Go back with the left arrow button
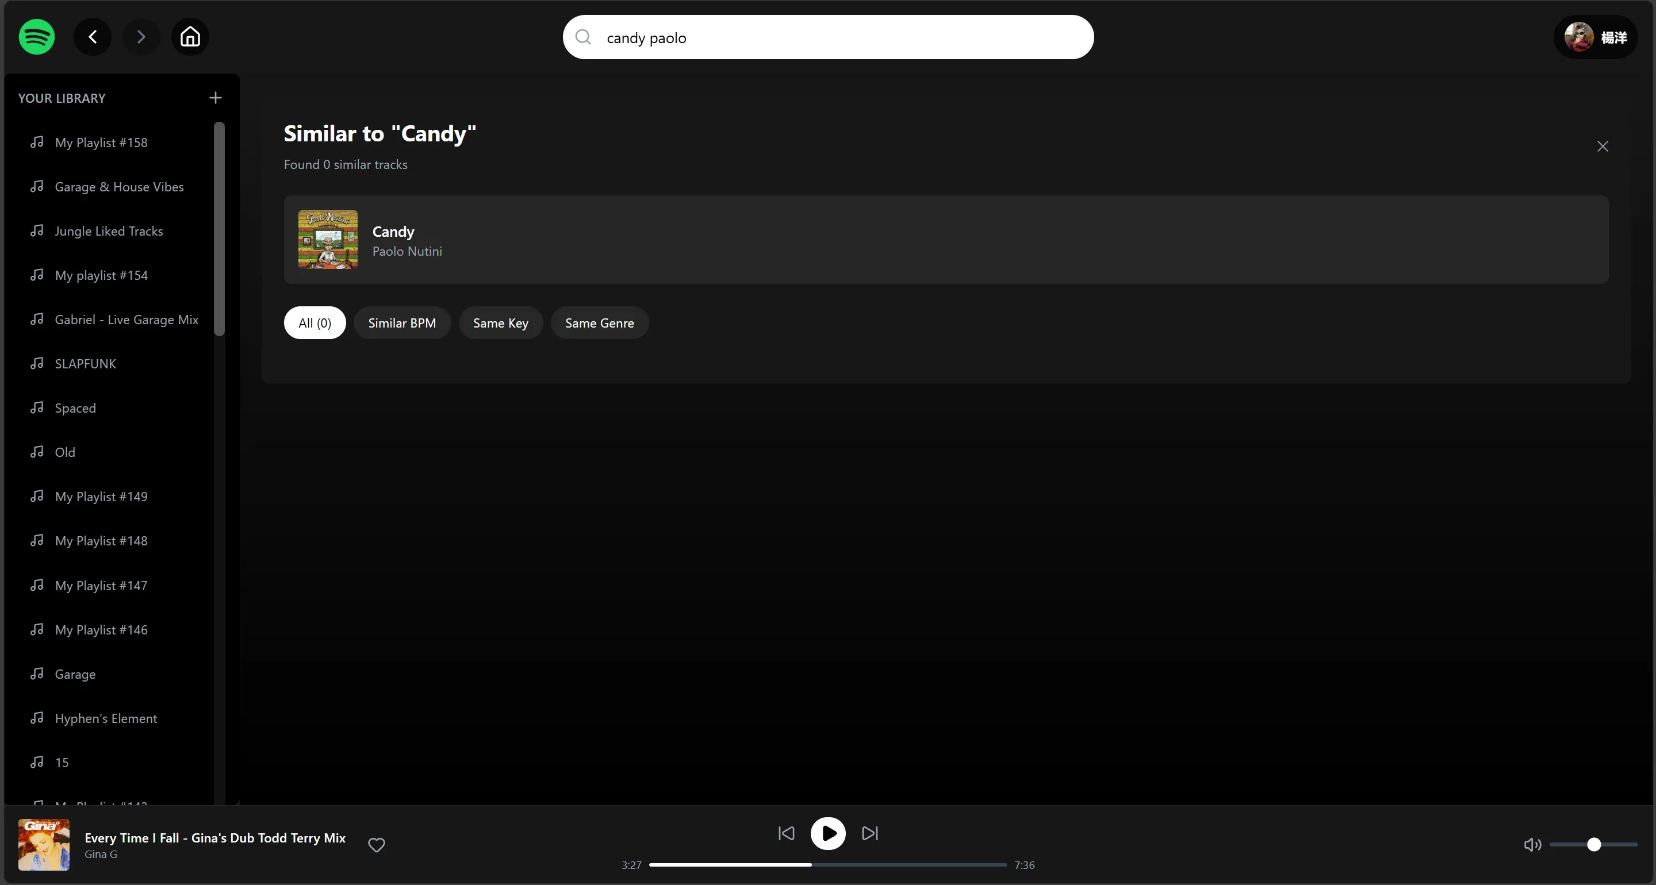The image size is (1656, 885). (x=93, y=37)
